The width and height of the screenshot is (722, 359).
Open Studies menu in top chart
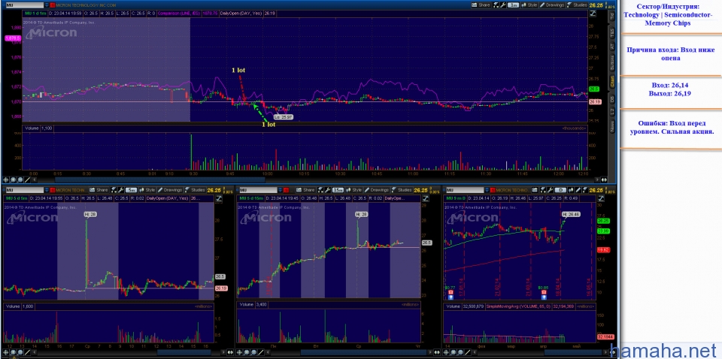(577, 5)
